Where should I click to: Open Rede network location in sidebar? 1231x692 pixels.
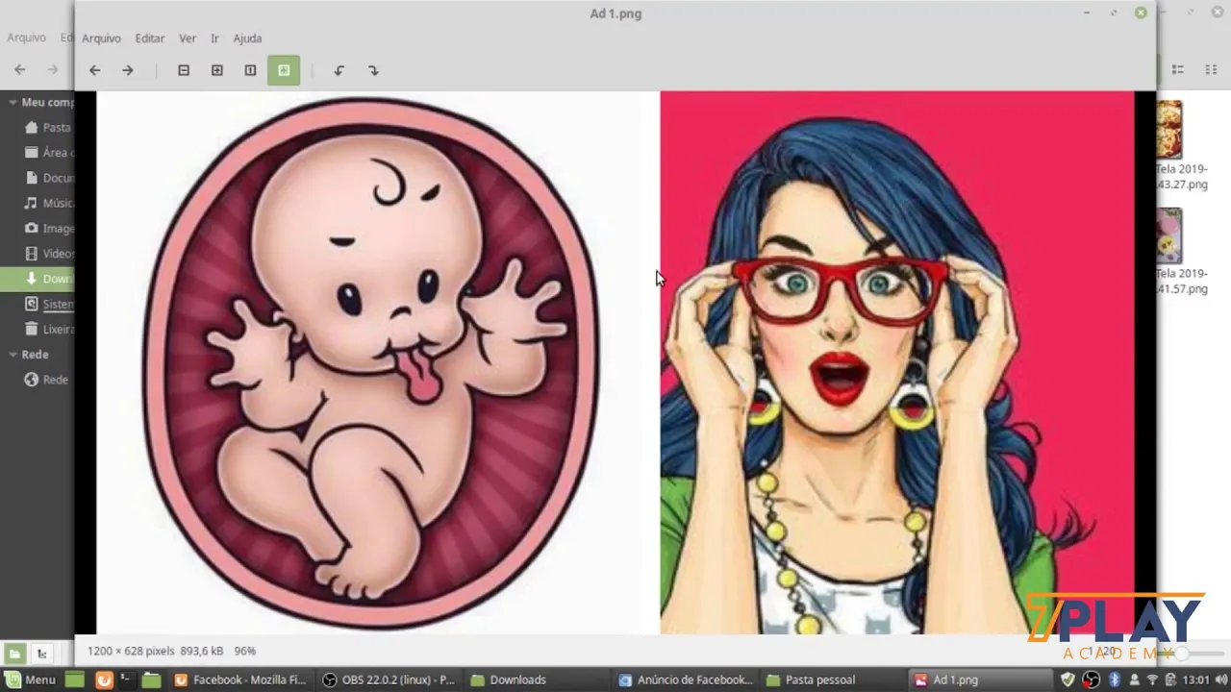coord(48,380)
